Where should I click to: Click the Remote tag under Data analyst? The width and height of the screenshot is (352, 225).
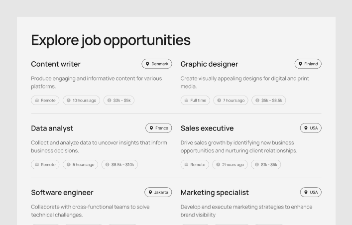(x=45, y=164)
